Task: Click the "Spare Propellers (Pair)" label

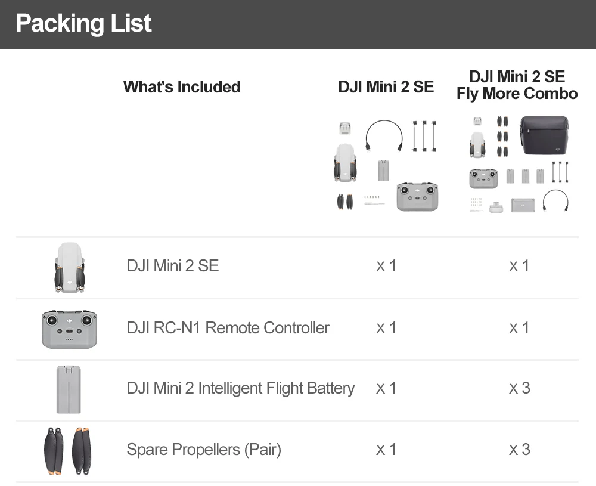Action: tap(204, 449)
